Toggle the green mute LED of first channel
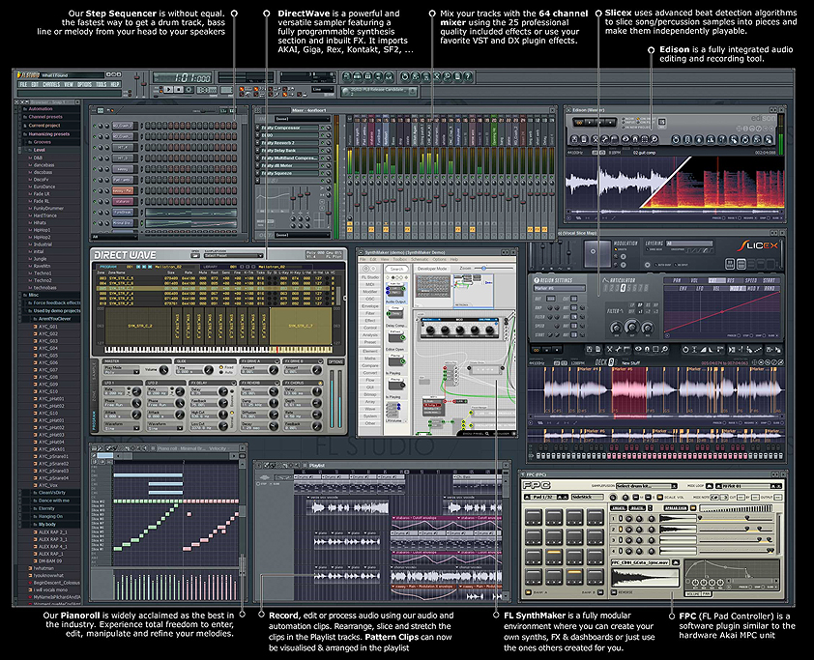Image resolution: width=814 pixels, height=660 pixels. 94,126
